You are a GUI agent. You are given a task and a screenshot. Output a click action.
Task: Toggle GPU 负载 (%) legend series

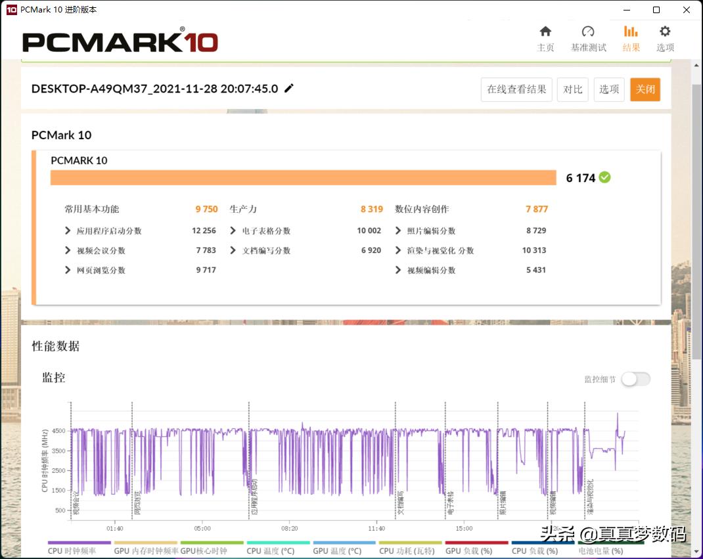pos(468,550)
